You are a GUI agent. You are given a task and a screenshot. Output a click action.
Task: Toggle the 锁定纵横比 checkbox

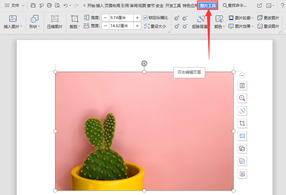(145, 18)
